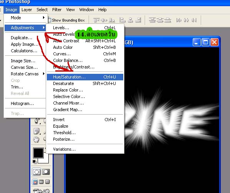Choose Invert from Adjustments
Screen dimensions: 230x193
point(85,120)
